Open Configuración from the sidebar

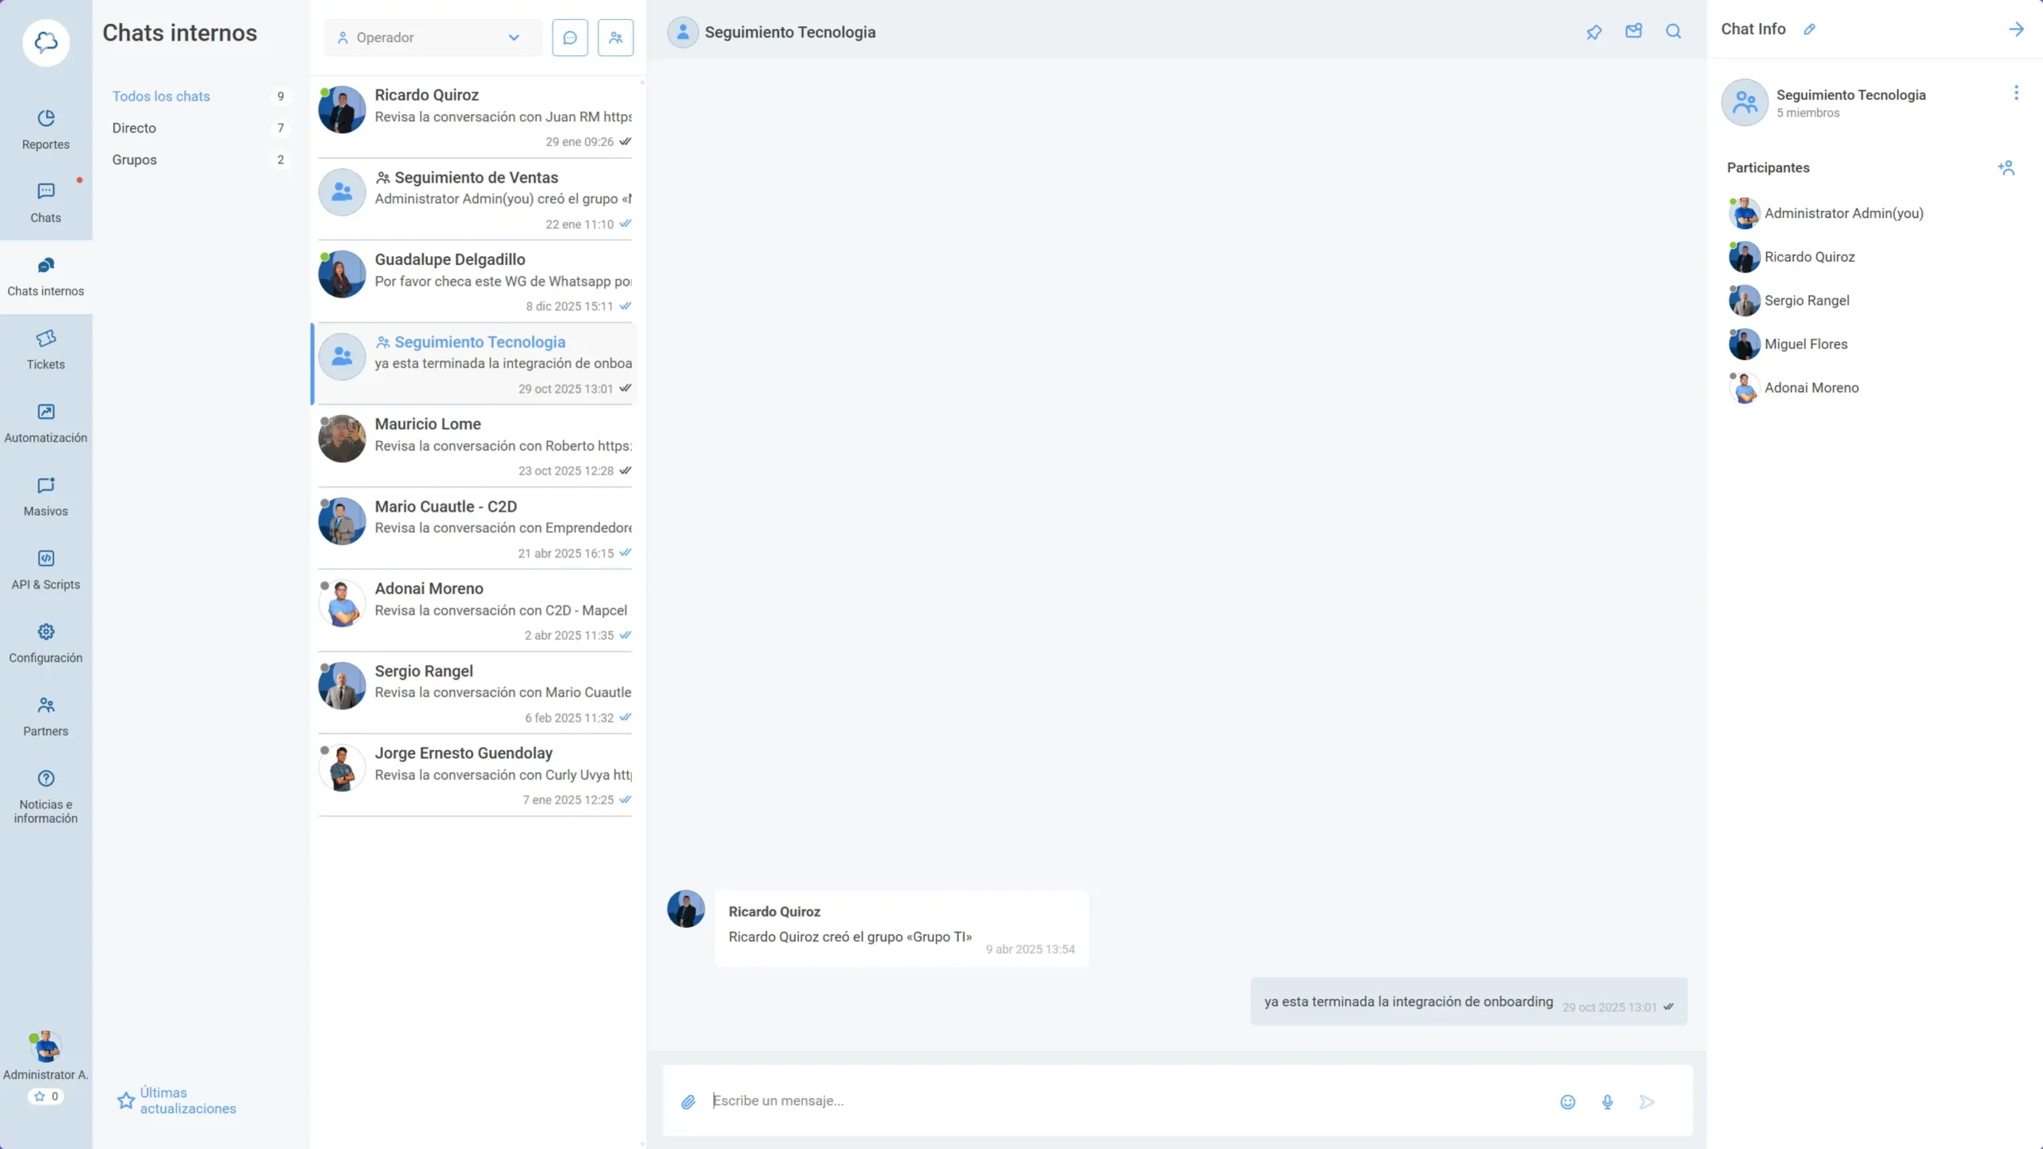(x=45, y=642)
